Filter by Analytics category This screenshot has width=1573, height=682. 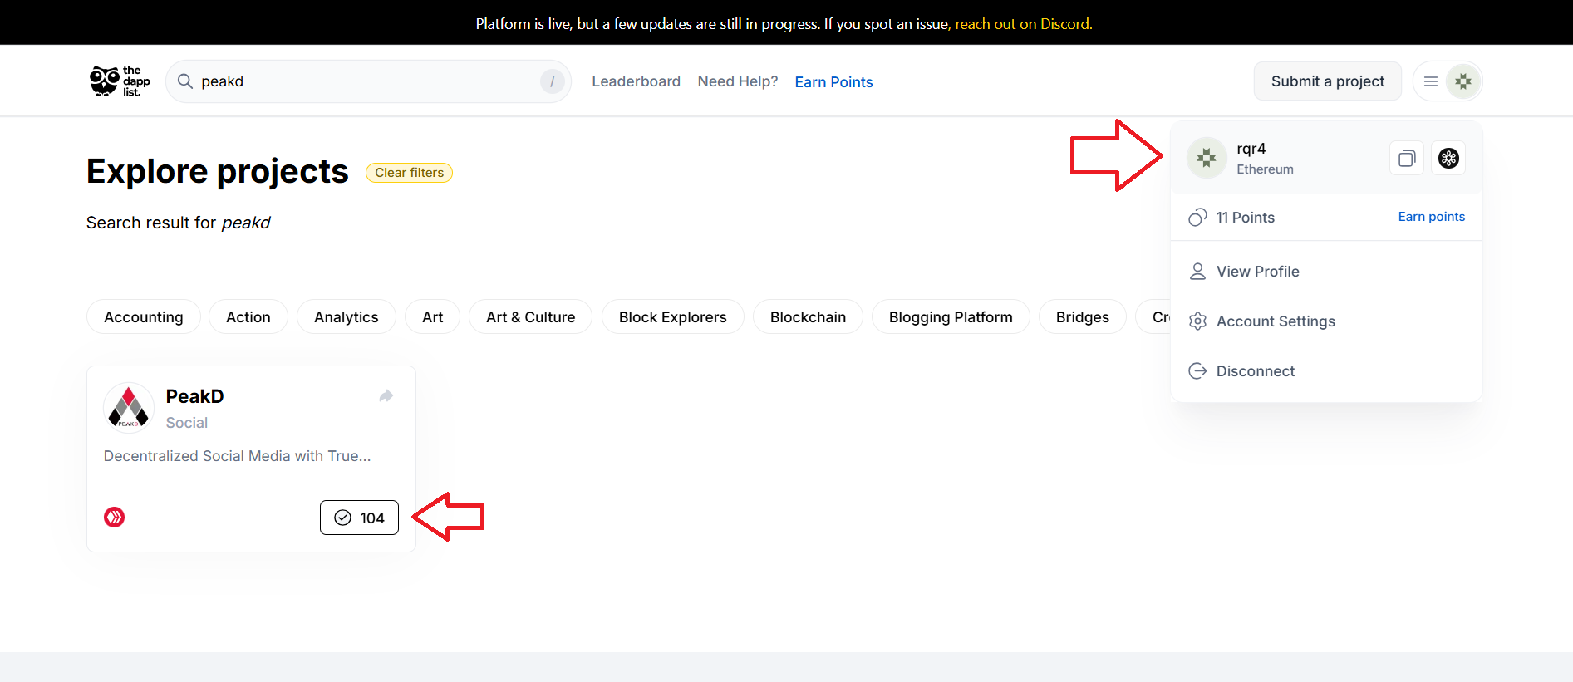(x=347, y=317)
